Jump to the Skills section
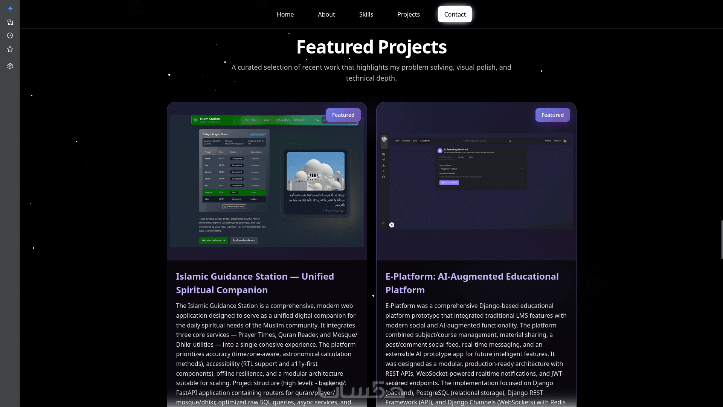Image resolution: width=723 pixels, height=407 pixels. (x=366, y=14)
